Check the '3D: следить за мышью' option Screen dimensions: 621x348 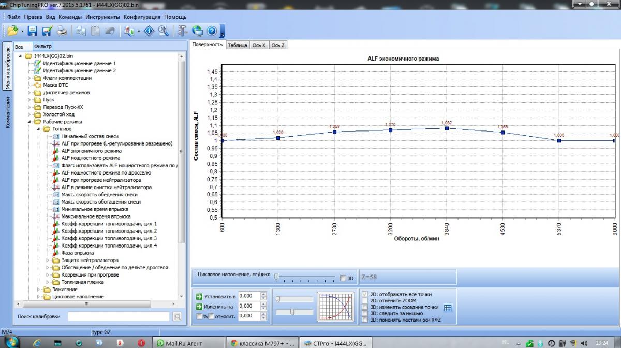click(x=366, y=313)
